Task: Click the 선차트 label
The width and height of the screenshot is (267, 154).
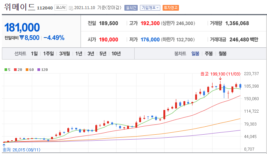Action: pyautogui.click(x=20, y=53)
